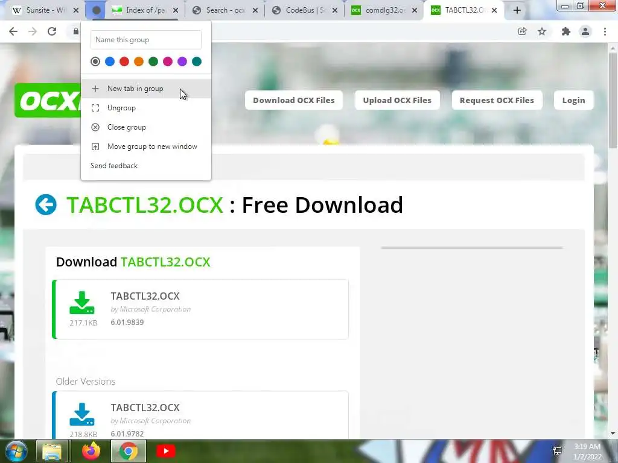618x463 pixels.
Task: Choose the green group color
Action: click(153, 61)
